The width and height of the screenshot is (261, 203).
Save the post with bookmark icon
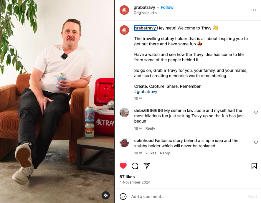254,166
